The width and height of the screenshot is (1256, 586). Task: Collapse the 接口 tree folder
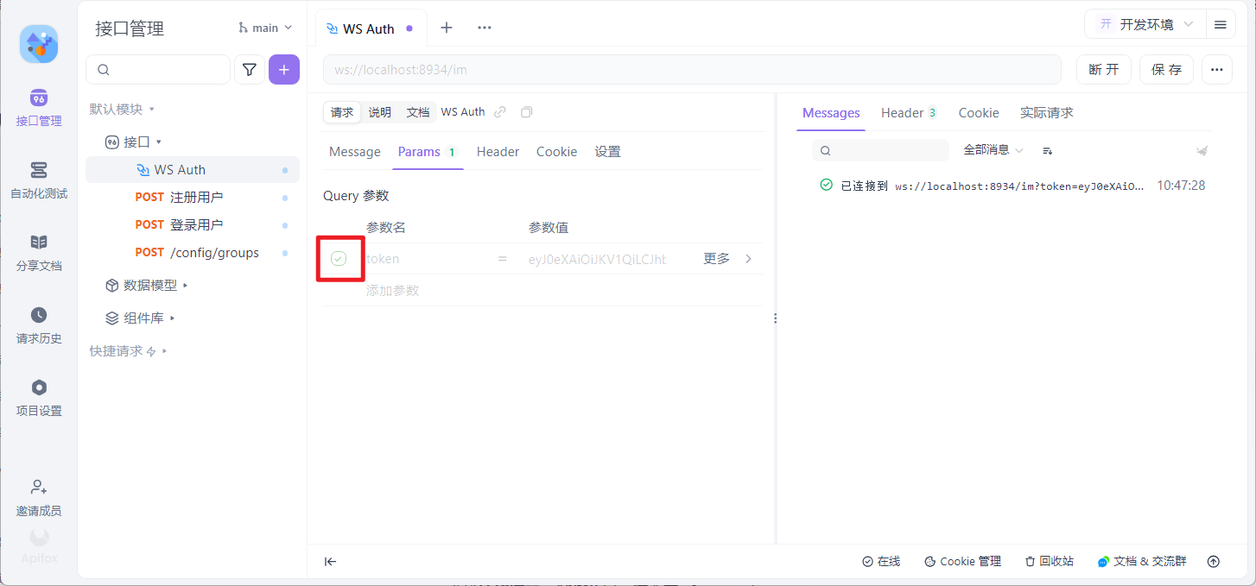[x=133, y=142]
